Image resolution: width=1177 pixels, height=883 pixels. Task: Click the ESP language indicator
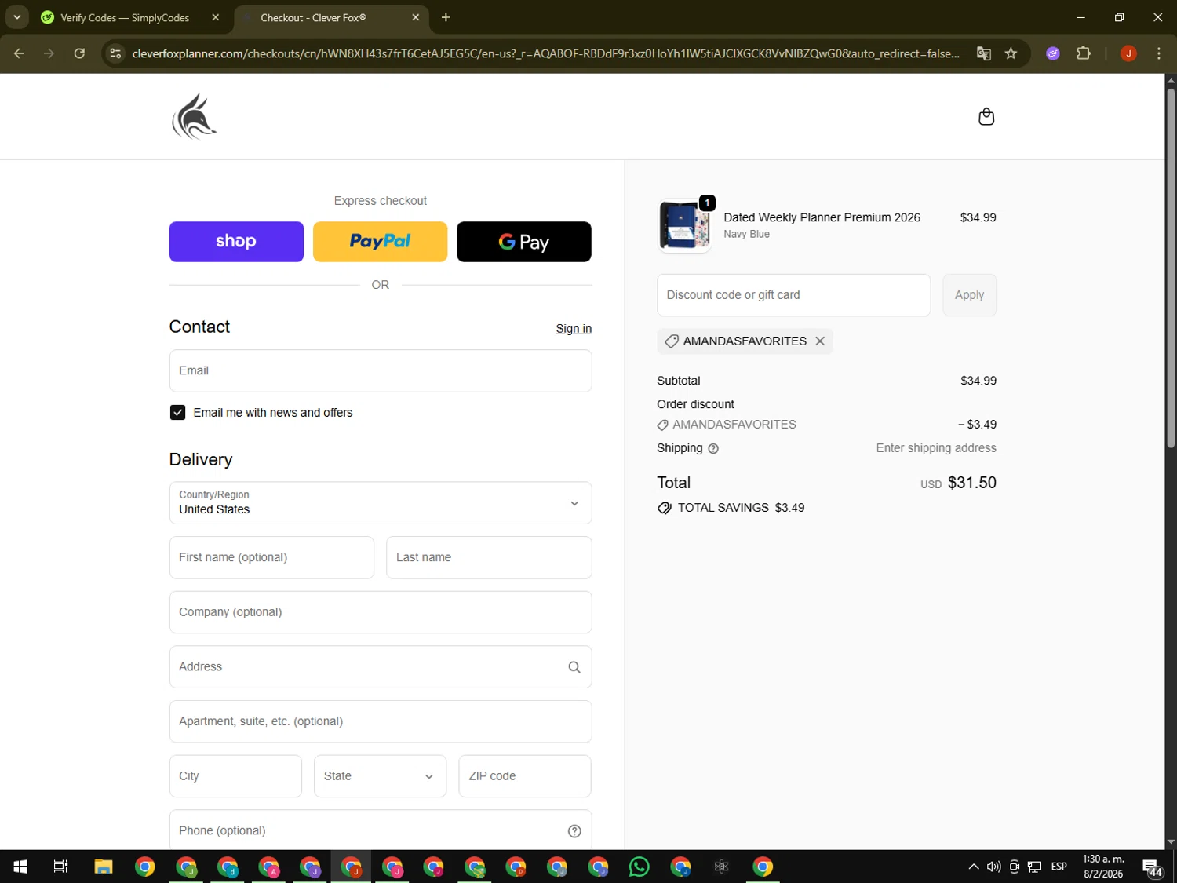click(1059, 867)
